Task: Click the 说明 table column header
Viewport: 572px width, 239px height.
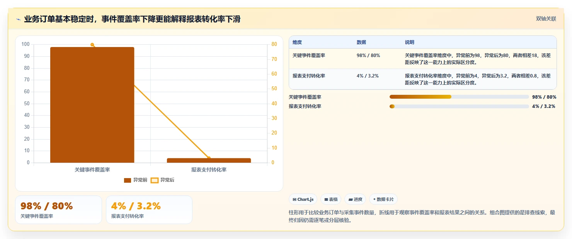Action: coord(410,42)
